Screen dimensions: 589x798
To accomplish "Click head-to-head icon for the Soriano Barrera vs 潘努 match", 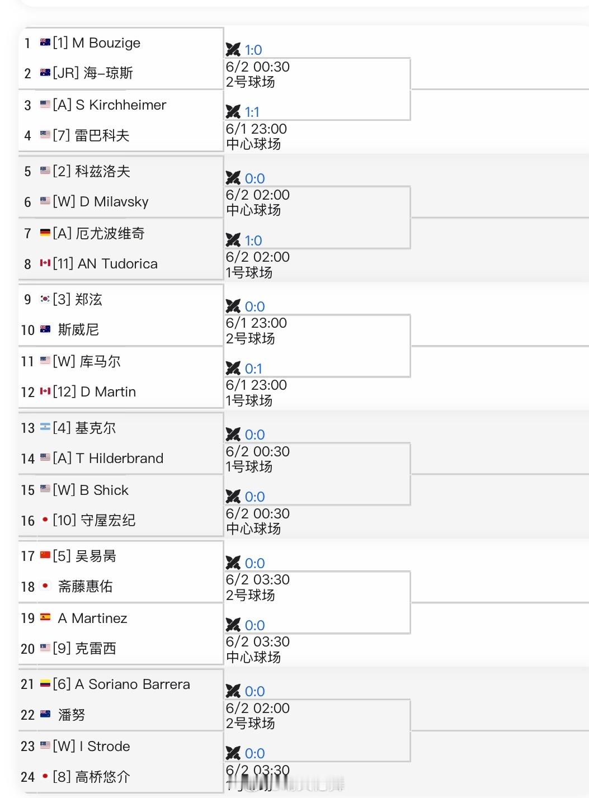I will [233, 691].
